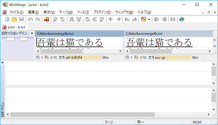Place cursor in right 吾輩は猫である text
This screenshot has width=218, height=125.
(159, 42)
